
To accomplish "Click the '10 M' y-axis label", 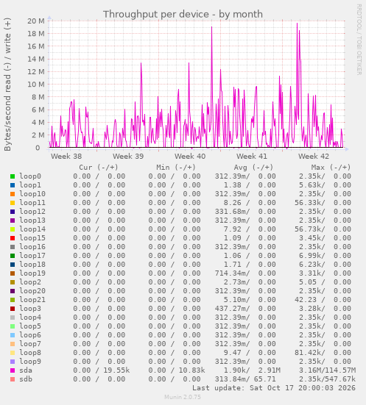I will tap(36, 85).
